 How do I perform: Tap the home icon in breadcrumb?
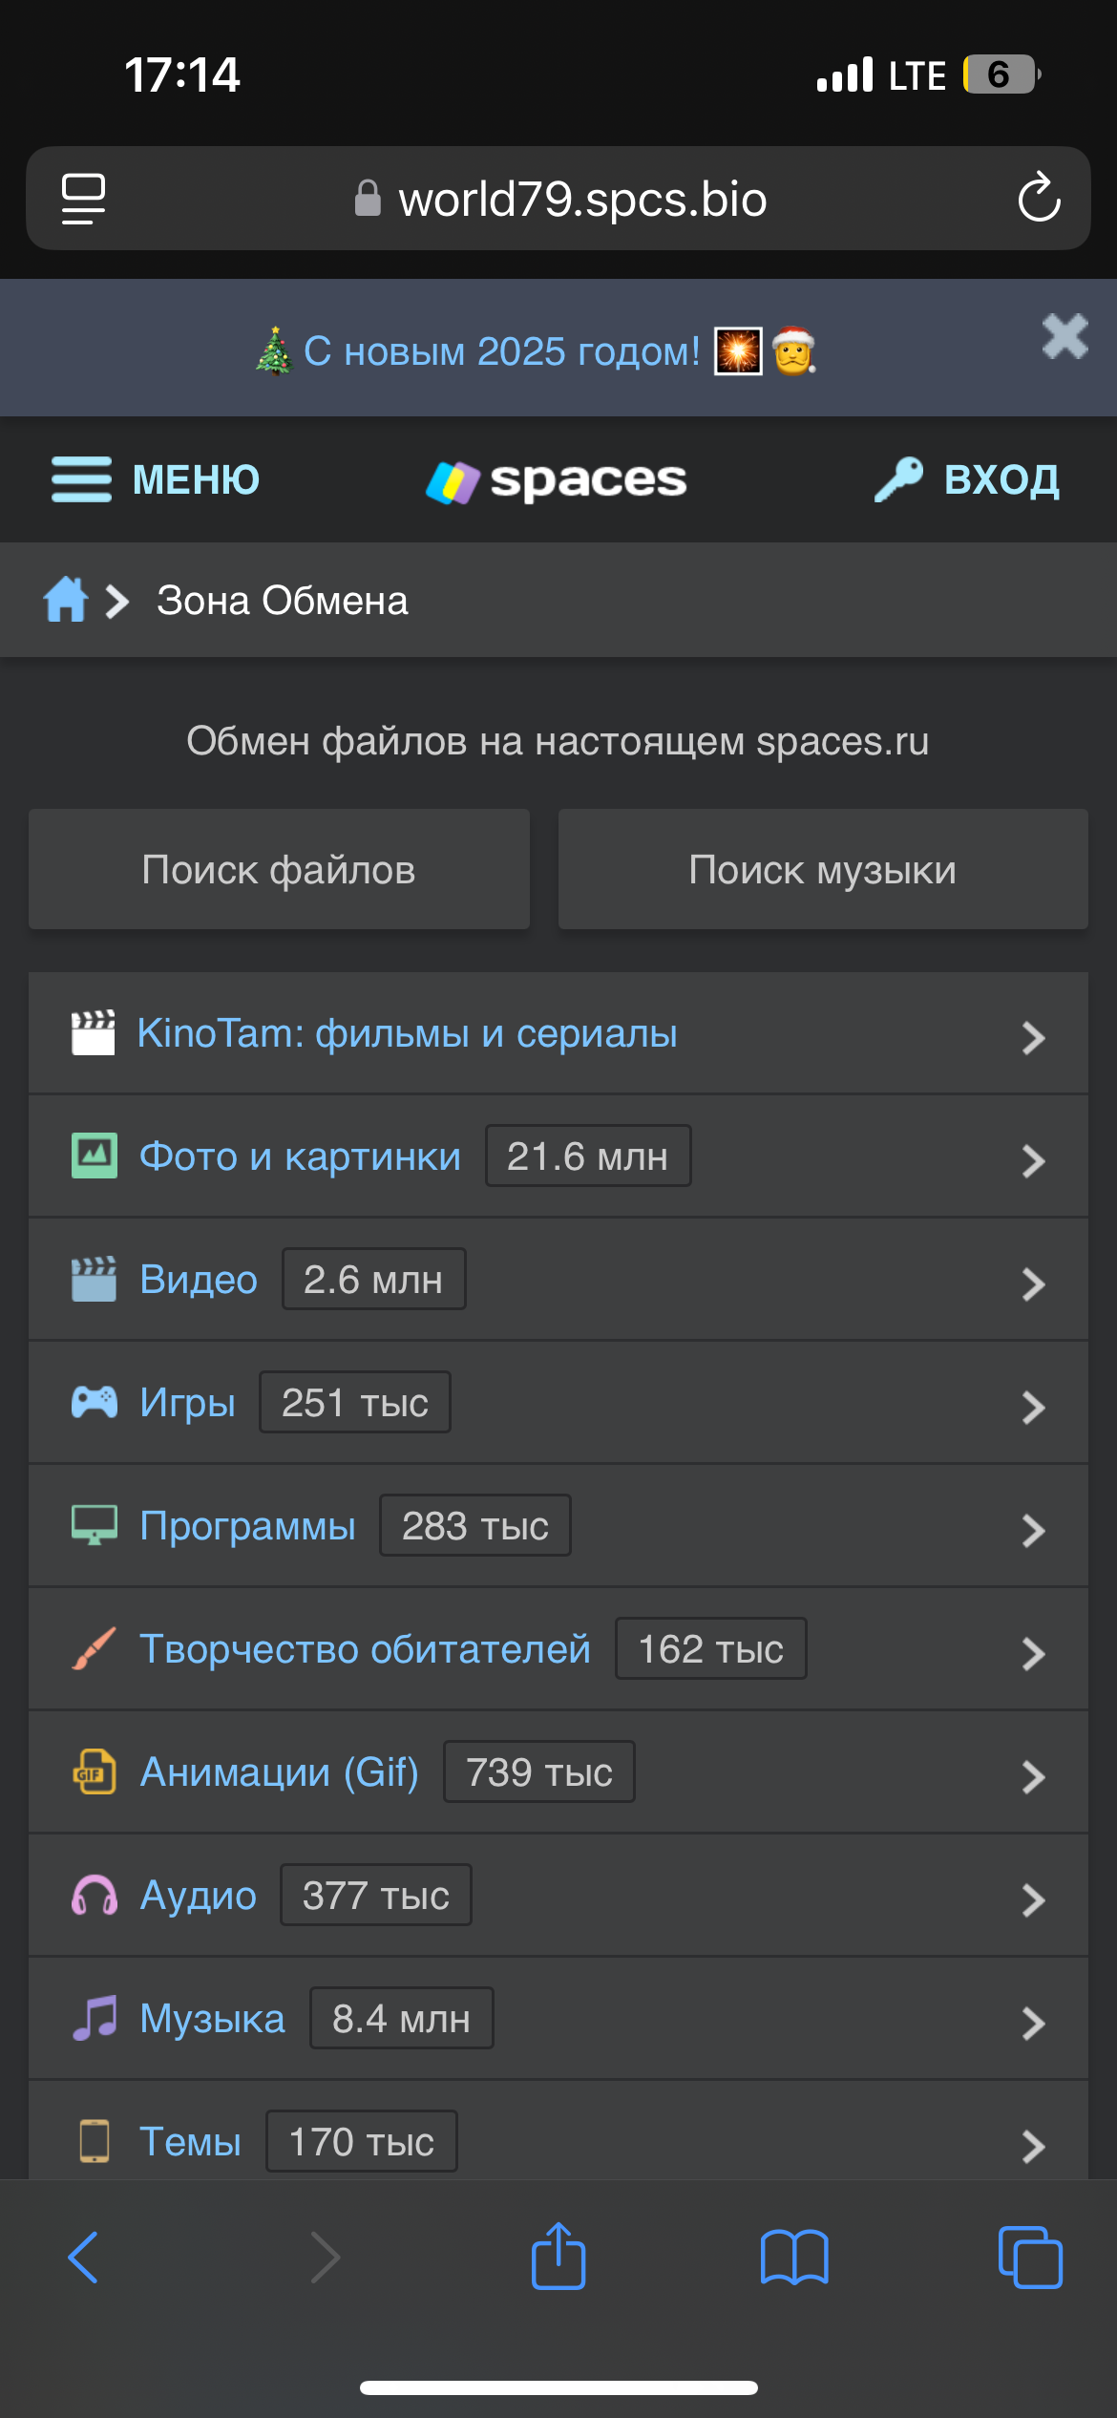tap(65, 601)
